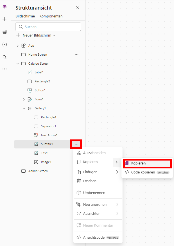Open the Data table icon in left sidebar
This screenshot has width=174, height=246.
pyautogui.click(x=4, y=32)
